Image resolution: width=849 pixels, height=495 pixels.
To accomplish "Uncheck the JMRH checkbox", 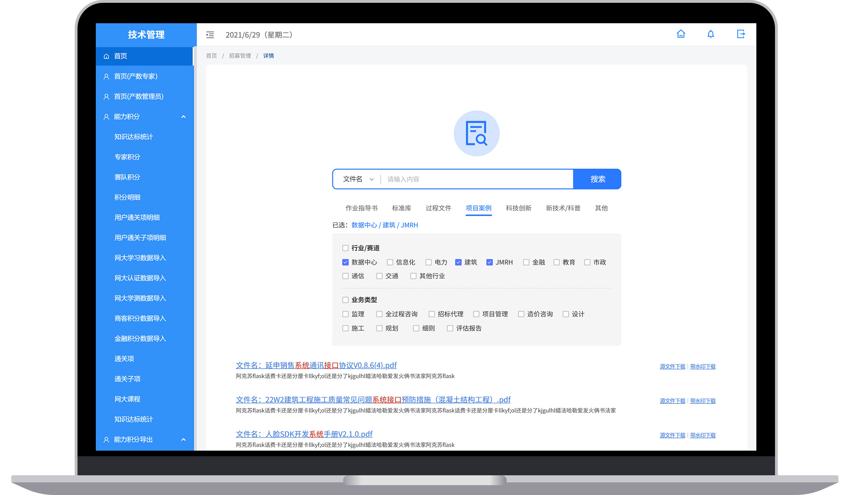I will tap(489, 262).
